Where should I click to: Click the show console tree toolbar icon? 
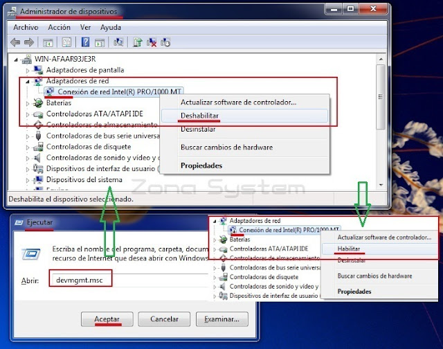pyautogui.click(x=48, y=43)
